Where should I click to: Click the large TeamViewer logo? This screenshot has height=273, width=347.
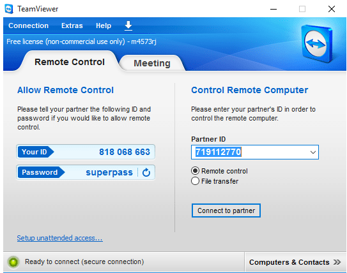point(317,44)
